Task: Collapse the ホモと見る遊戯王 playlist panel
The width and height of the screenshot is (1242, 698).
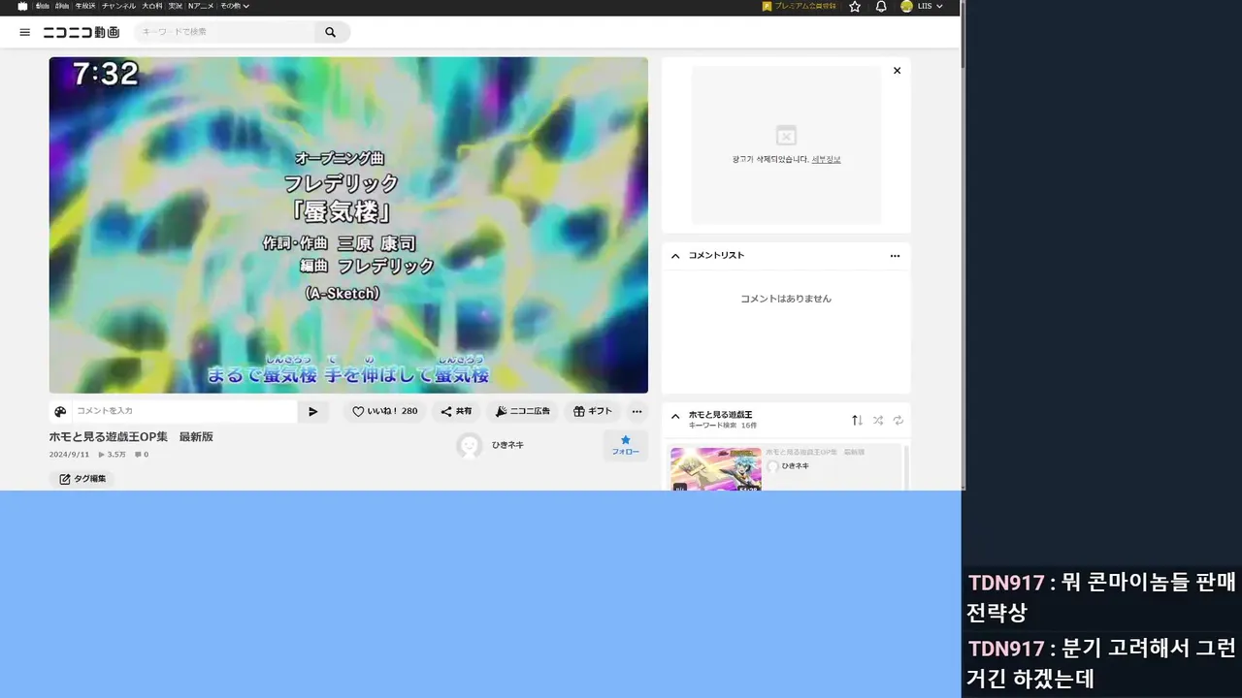Action: (675, 417)
